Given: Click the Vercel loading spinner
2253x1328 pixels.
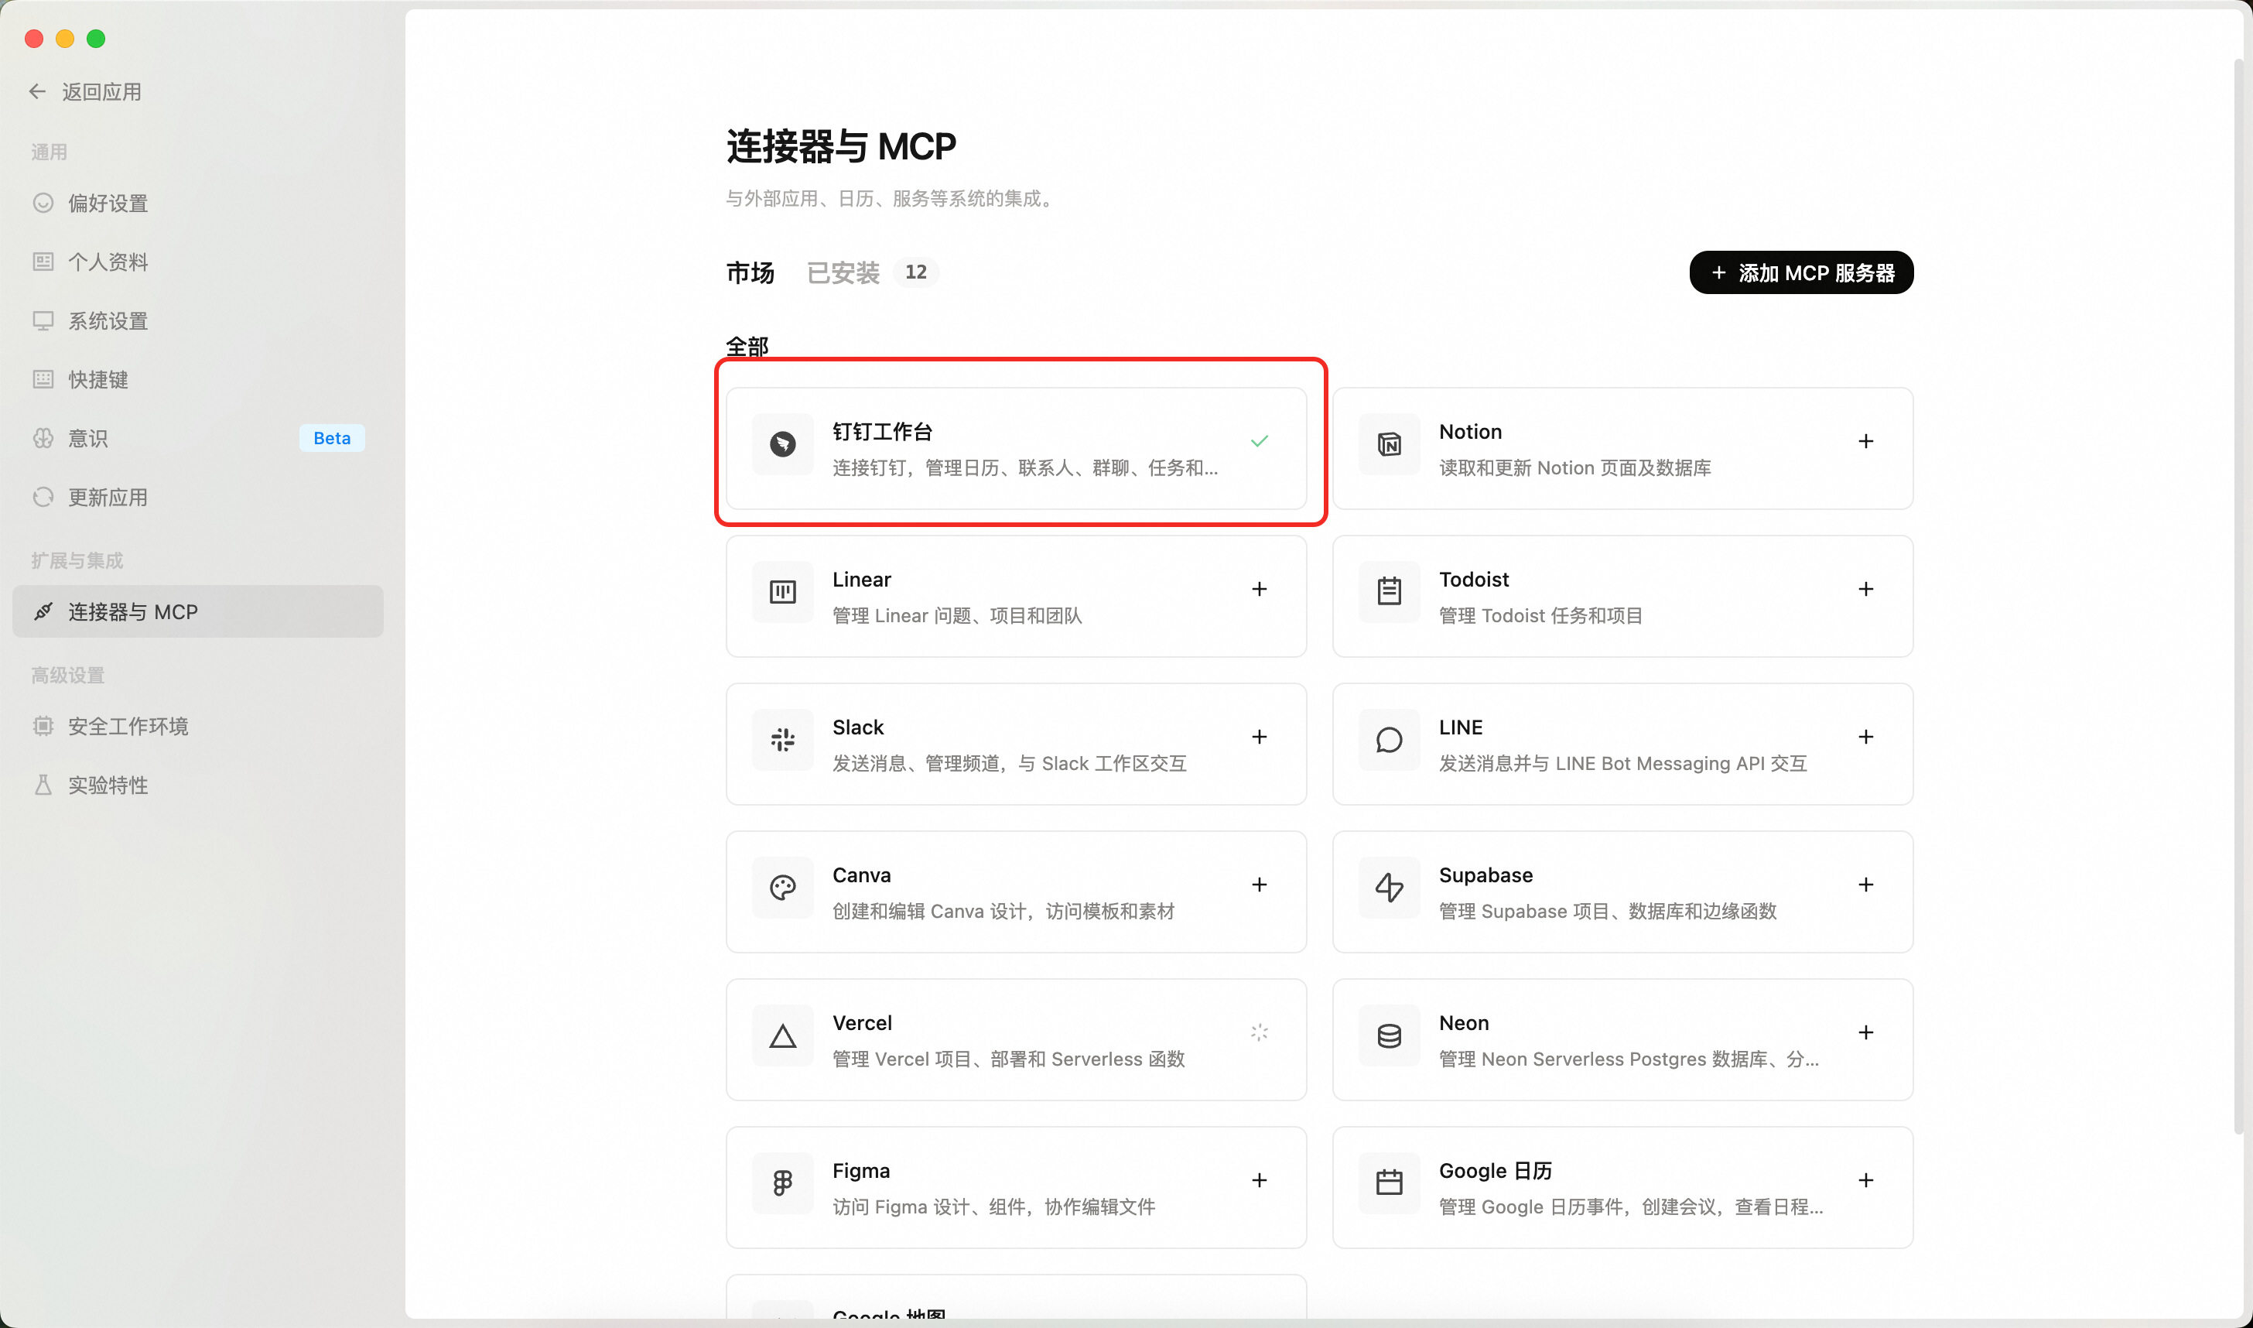Looking at the screenshot, I should (x=1260, y=1032).
